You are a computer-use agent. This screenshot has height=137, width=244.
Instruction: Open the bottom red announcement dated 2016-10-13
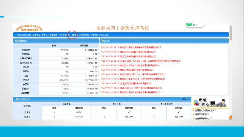pyautogui.click(x=131, y=92)
